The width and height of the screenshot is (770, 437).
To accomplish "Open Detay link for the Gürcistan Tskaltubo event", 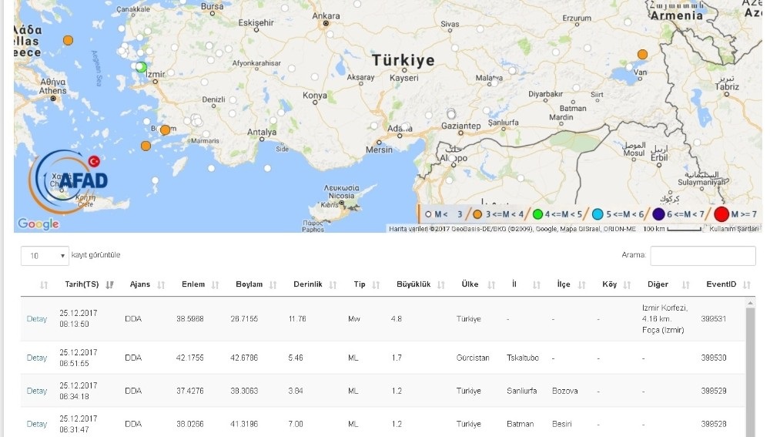I will (37, 358).
